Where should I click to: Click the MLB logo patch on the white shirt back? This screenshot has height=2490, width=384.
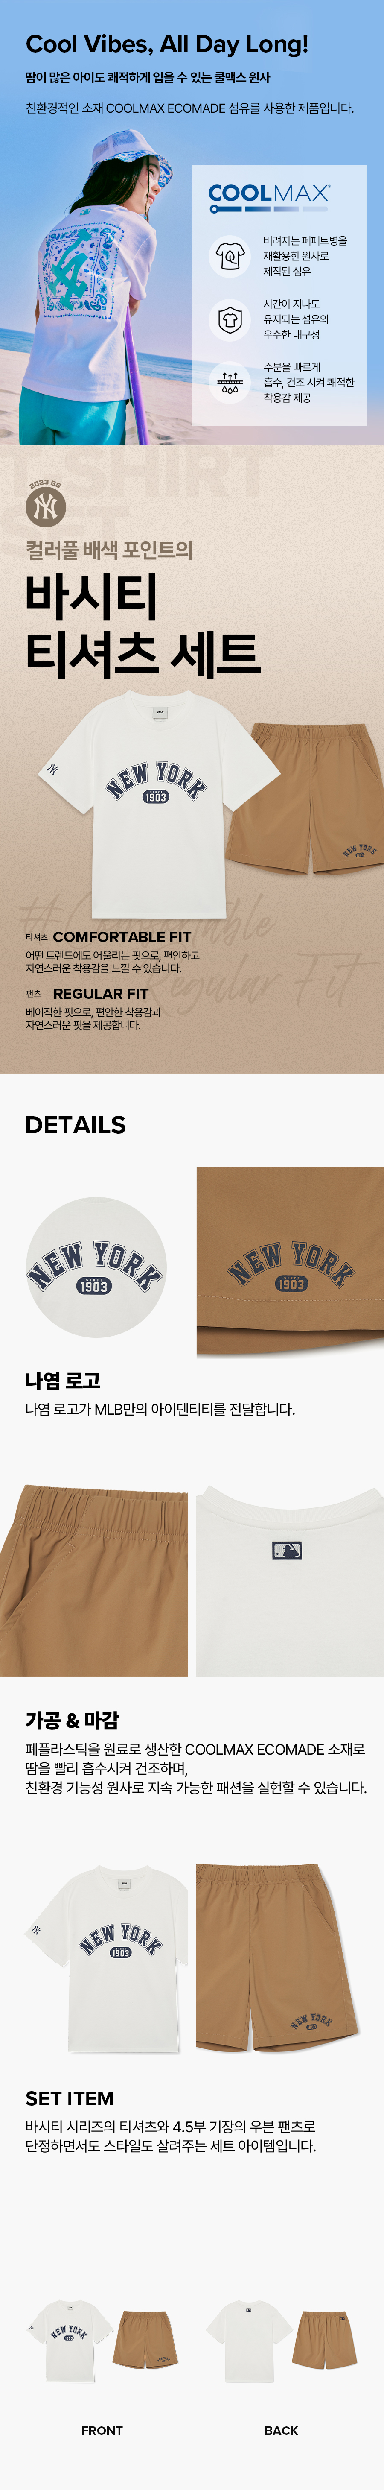tap(287, 1551)
